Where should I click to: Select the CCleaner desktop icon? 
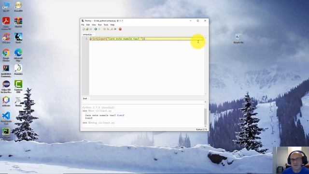(6, 38)
